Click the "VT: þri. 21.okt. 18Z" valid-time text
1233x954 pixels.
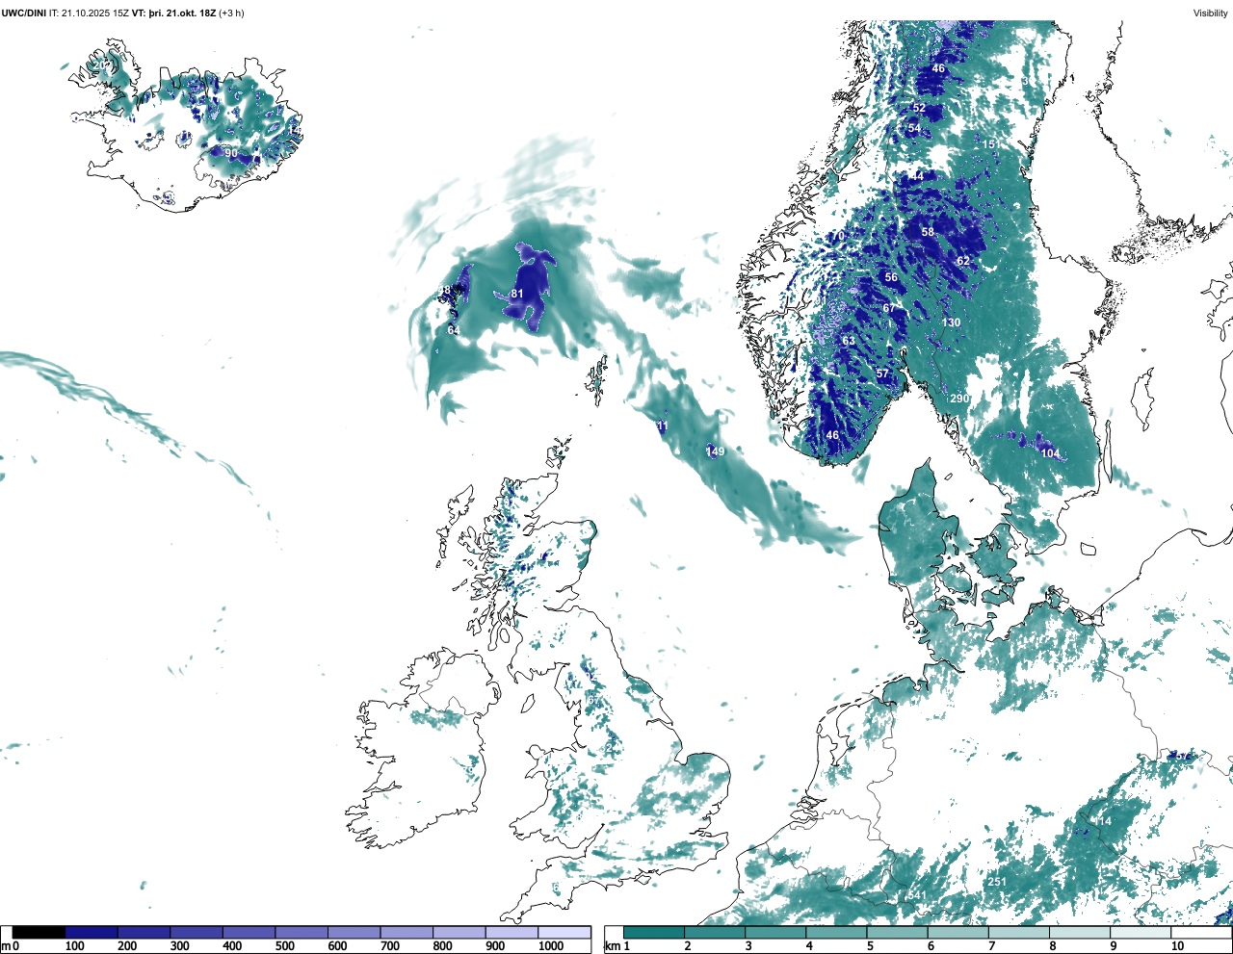(174, 13)
